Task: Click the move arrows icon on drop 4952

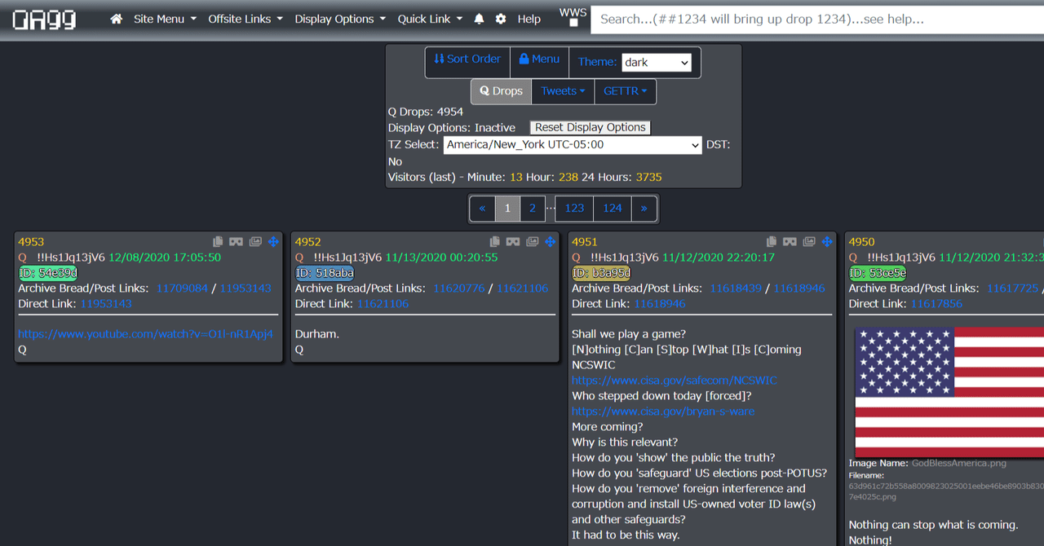Action: 550,242
